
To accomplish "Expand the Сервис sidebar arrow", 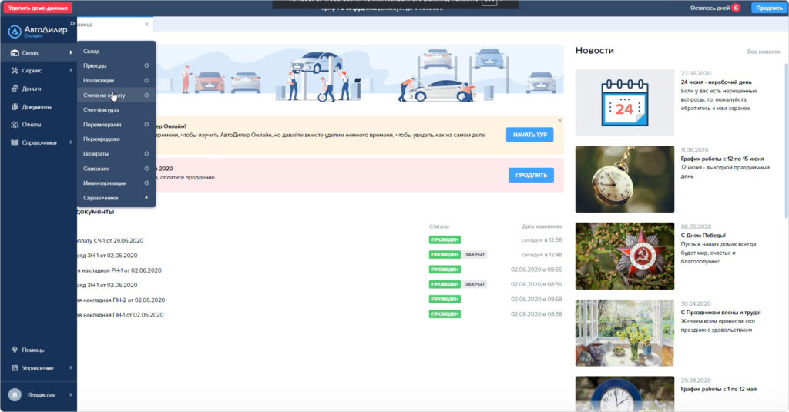I will point(70,70).
